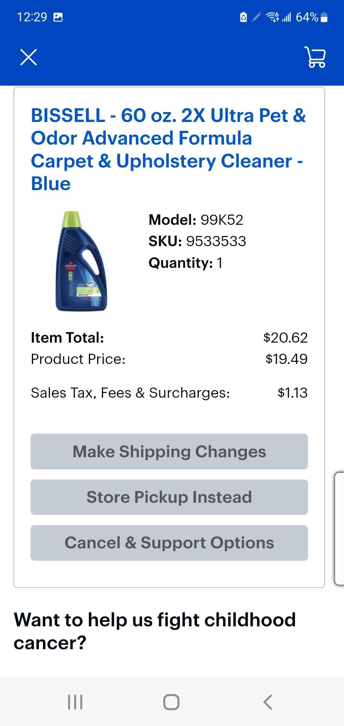Viewport: 344px width, 726px height.
Task: Open Cancel & Support Options
Action: 169,543
